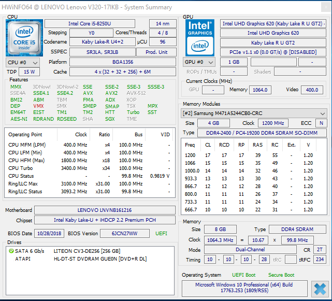Viewport: 332px width, 301px height.
Task: Click the Freq column header in timing table
Action: (x=190, y=145)
